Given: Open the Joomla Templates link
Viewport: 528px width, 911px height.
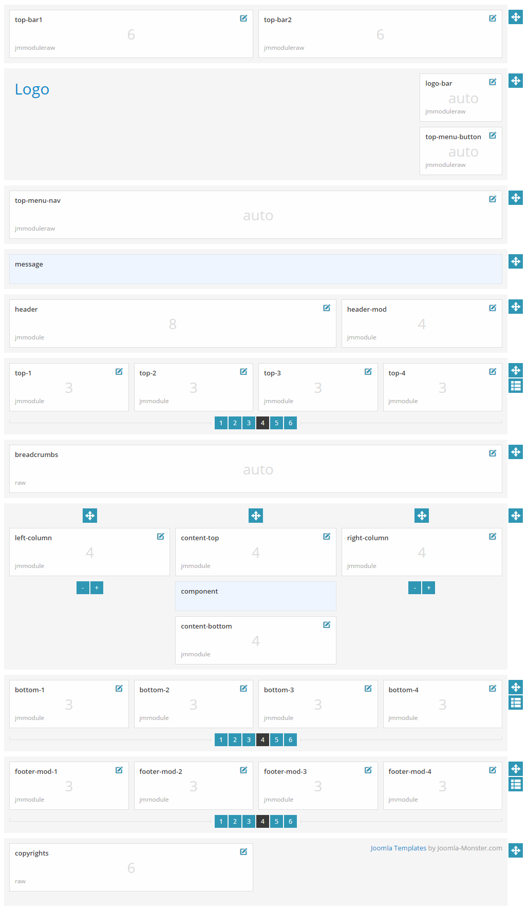Looking at the screenshot, I should (399, 848).
